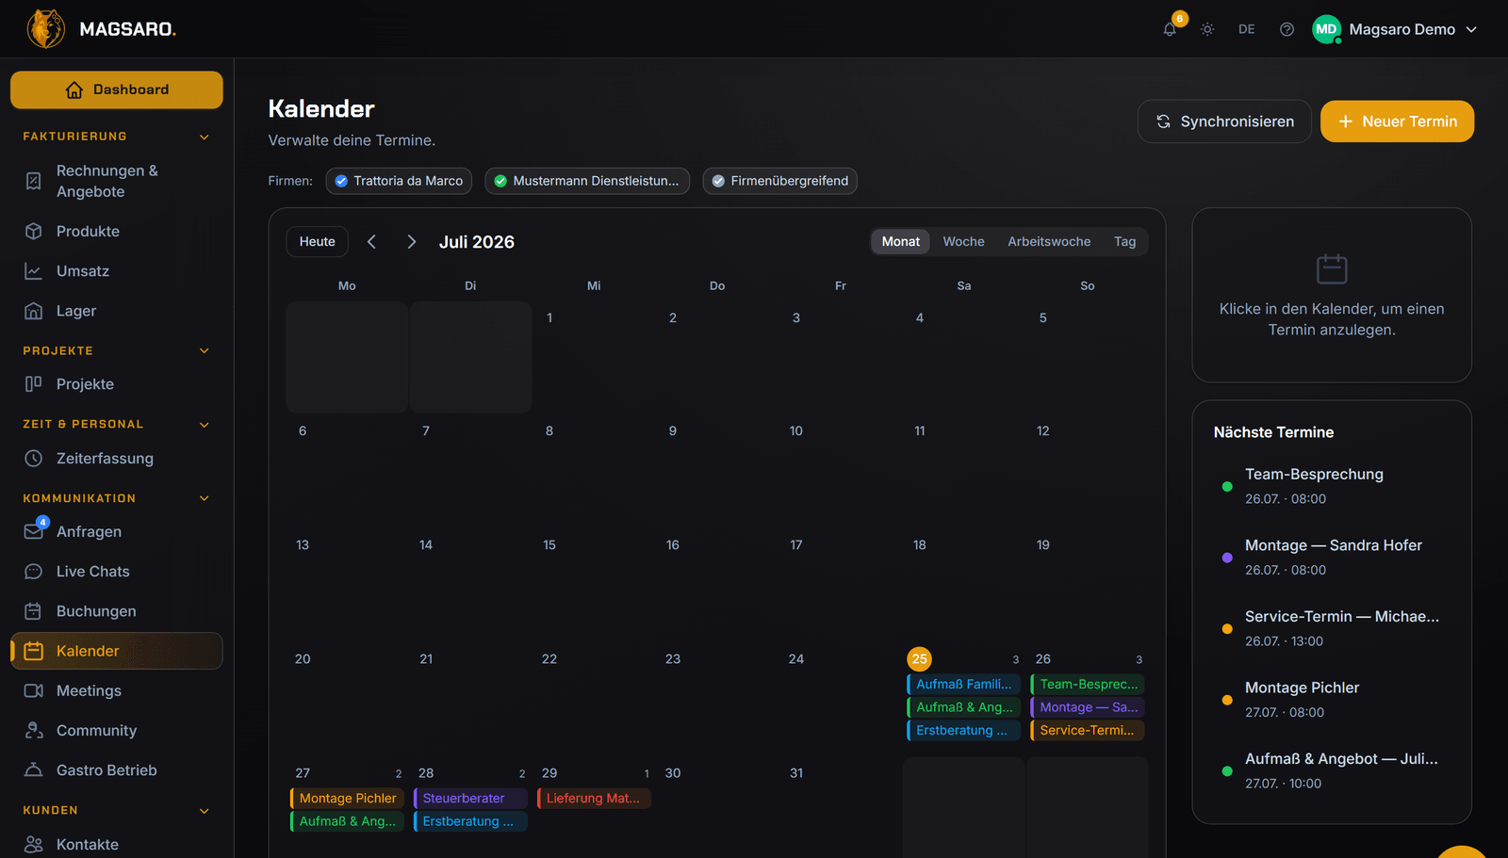
Task: Click the Lager warehouse icon
Action: 33,311
